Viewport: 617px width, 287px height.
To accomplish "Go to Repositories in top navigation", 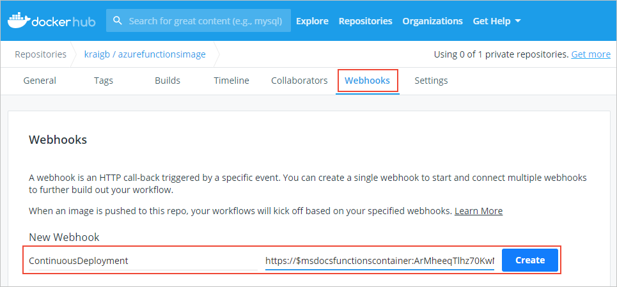I will click(365, 21).
